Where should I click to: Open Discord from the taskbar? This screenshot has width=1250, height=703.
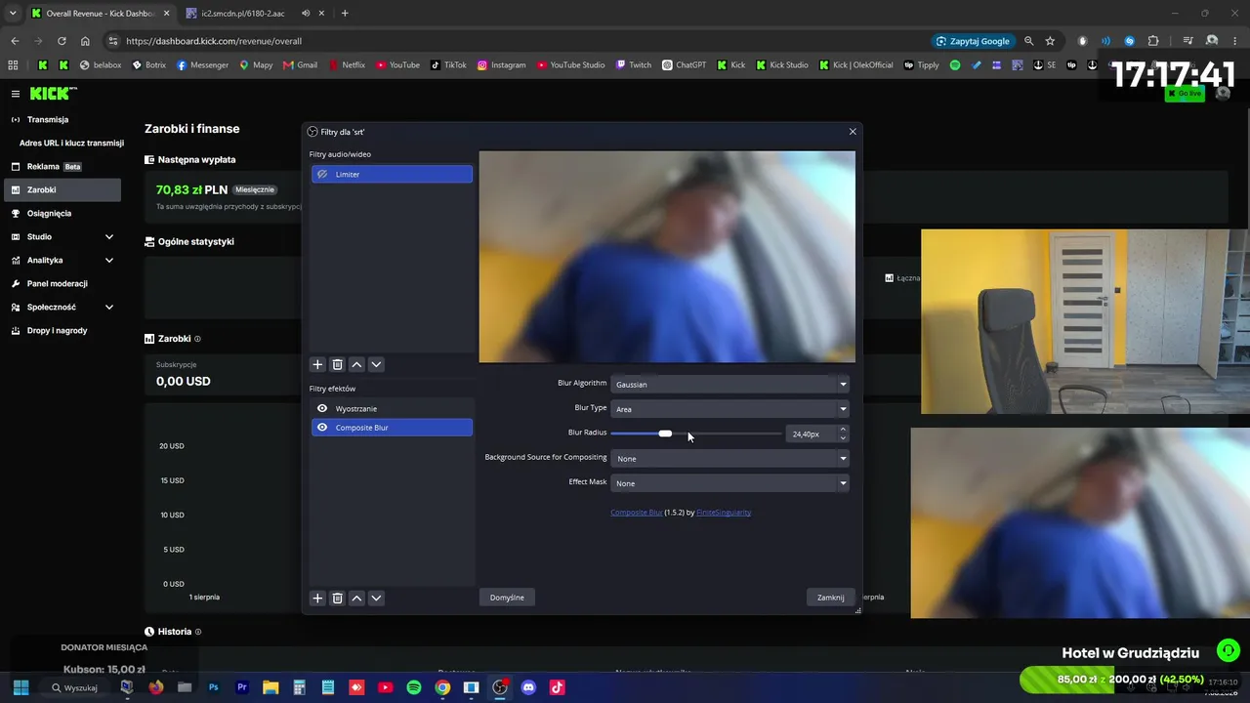pos(528,687)
